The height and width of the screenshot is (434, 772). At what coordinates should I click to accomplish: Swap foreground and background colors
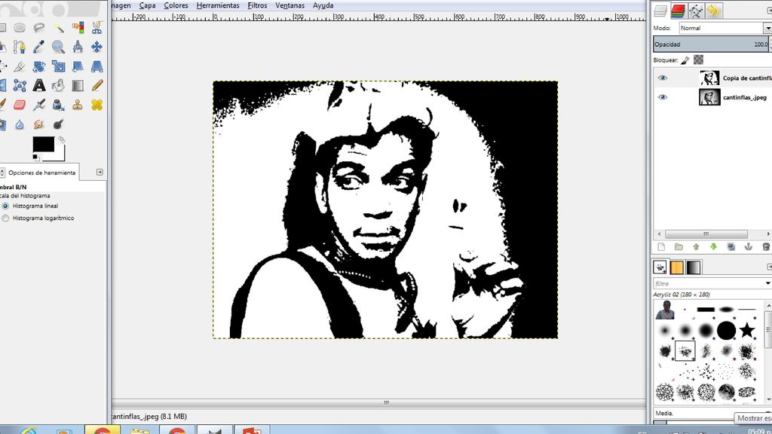(x=61, y=139)
